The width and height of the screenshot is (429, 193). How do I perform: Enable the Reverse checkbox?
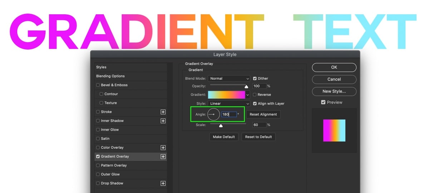(x=255, y=95)
